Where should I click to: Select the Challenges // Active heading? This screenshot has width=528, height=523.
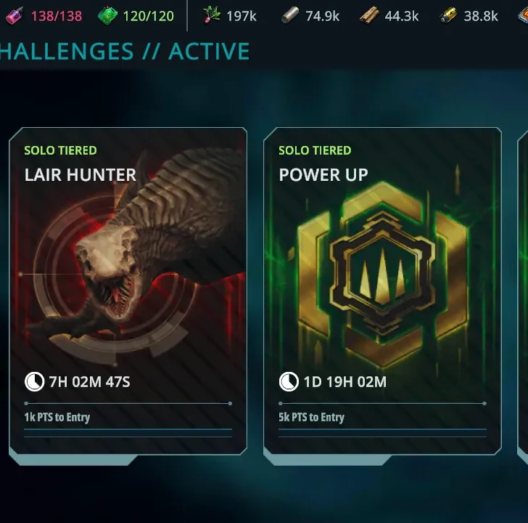(125, 52)
